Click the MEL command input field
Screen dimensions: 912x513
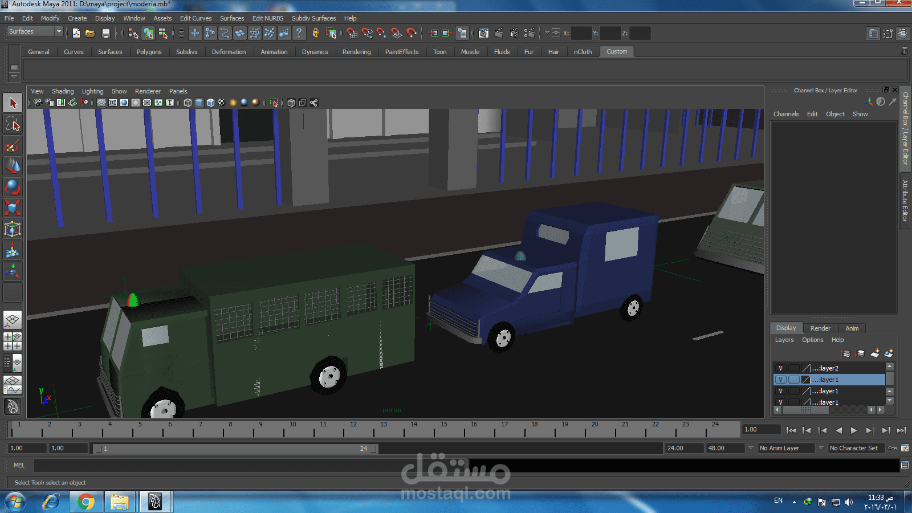pos(251,466)
